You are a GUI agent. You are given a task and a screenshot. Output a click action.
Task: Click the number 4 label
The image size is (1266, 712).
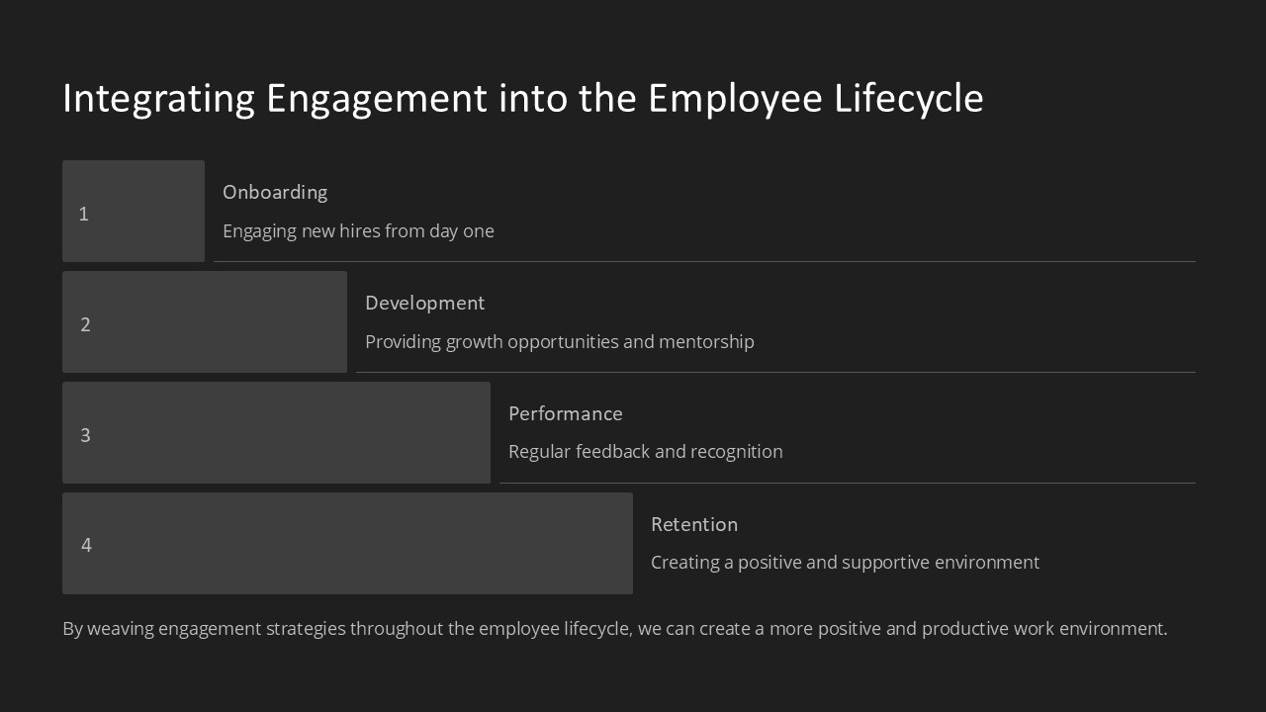[x=86, y=545]
